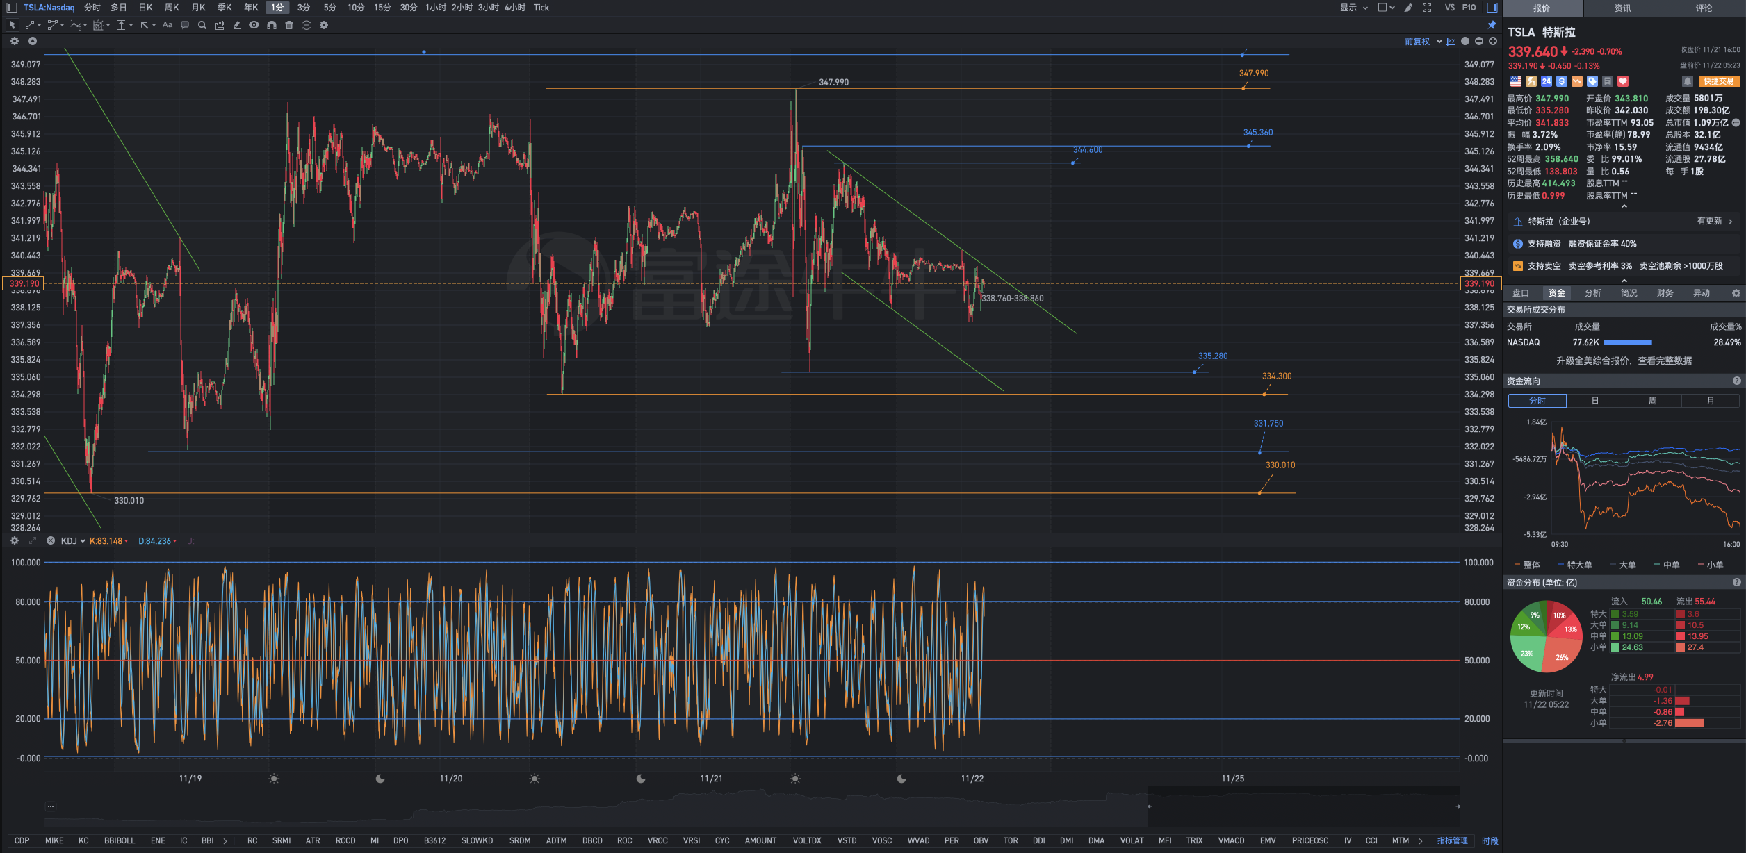Pick the arrow marker drawing tool
The height and width of the screenshot is (853, 1746).
click(x=145, y=25)
